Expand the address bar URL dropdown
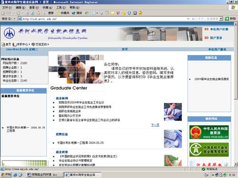This screenshot has height=178, width=238. point(221,19)
